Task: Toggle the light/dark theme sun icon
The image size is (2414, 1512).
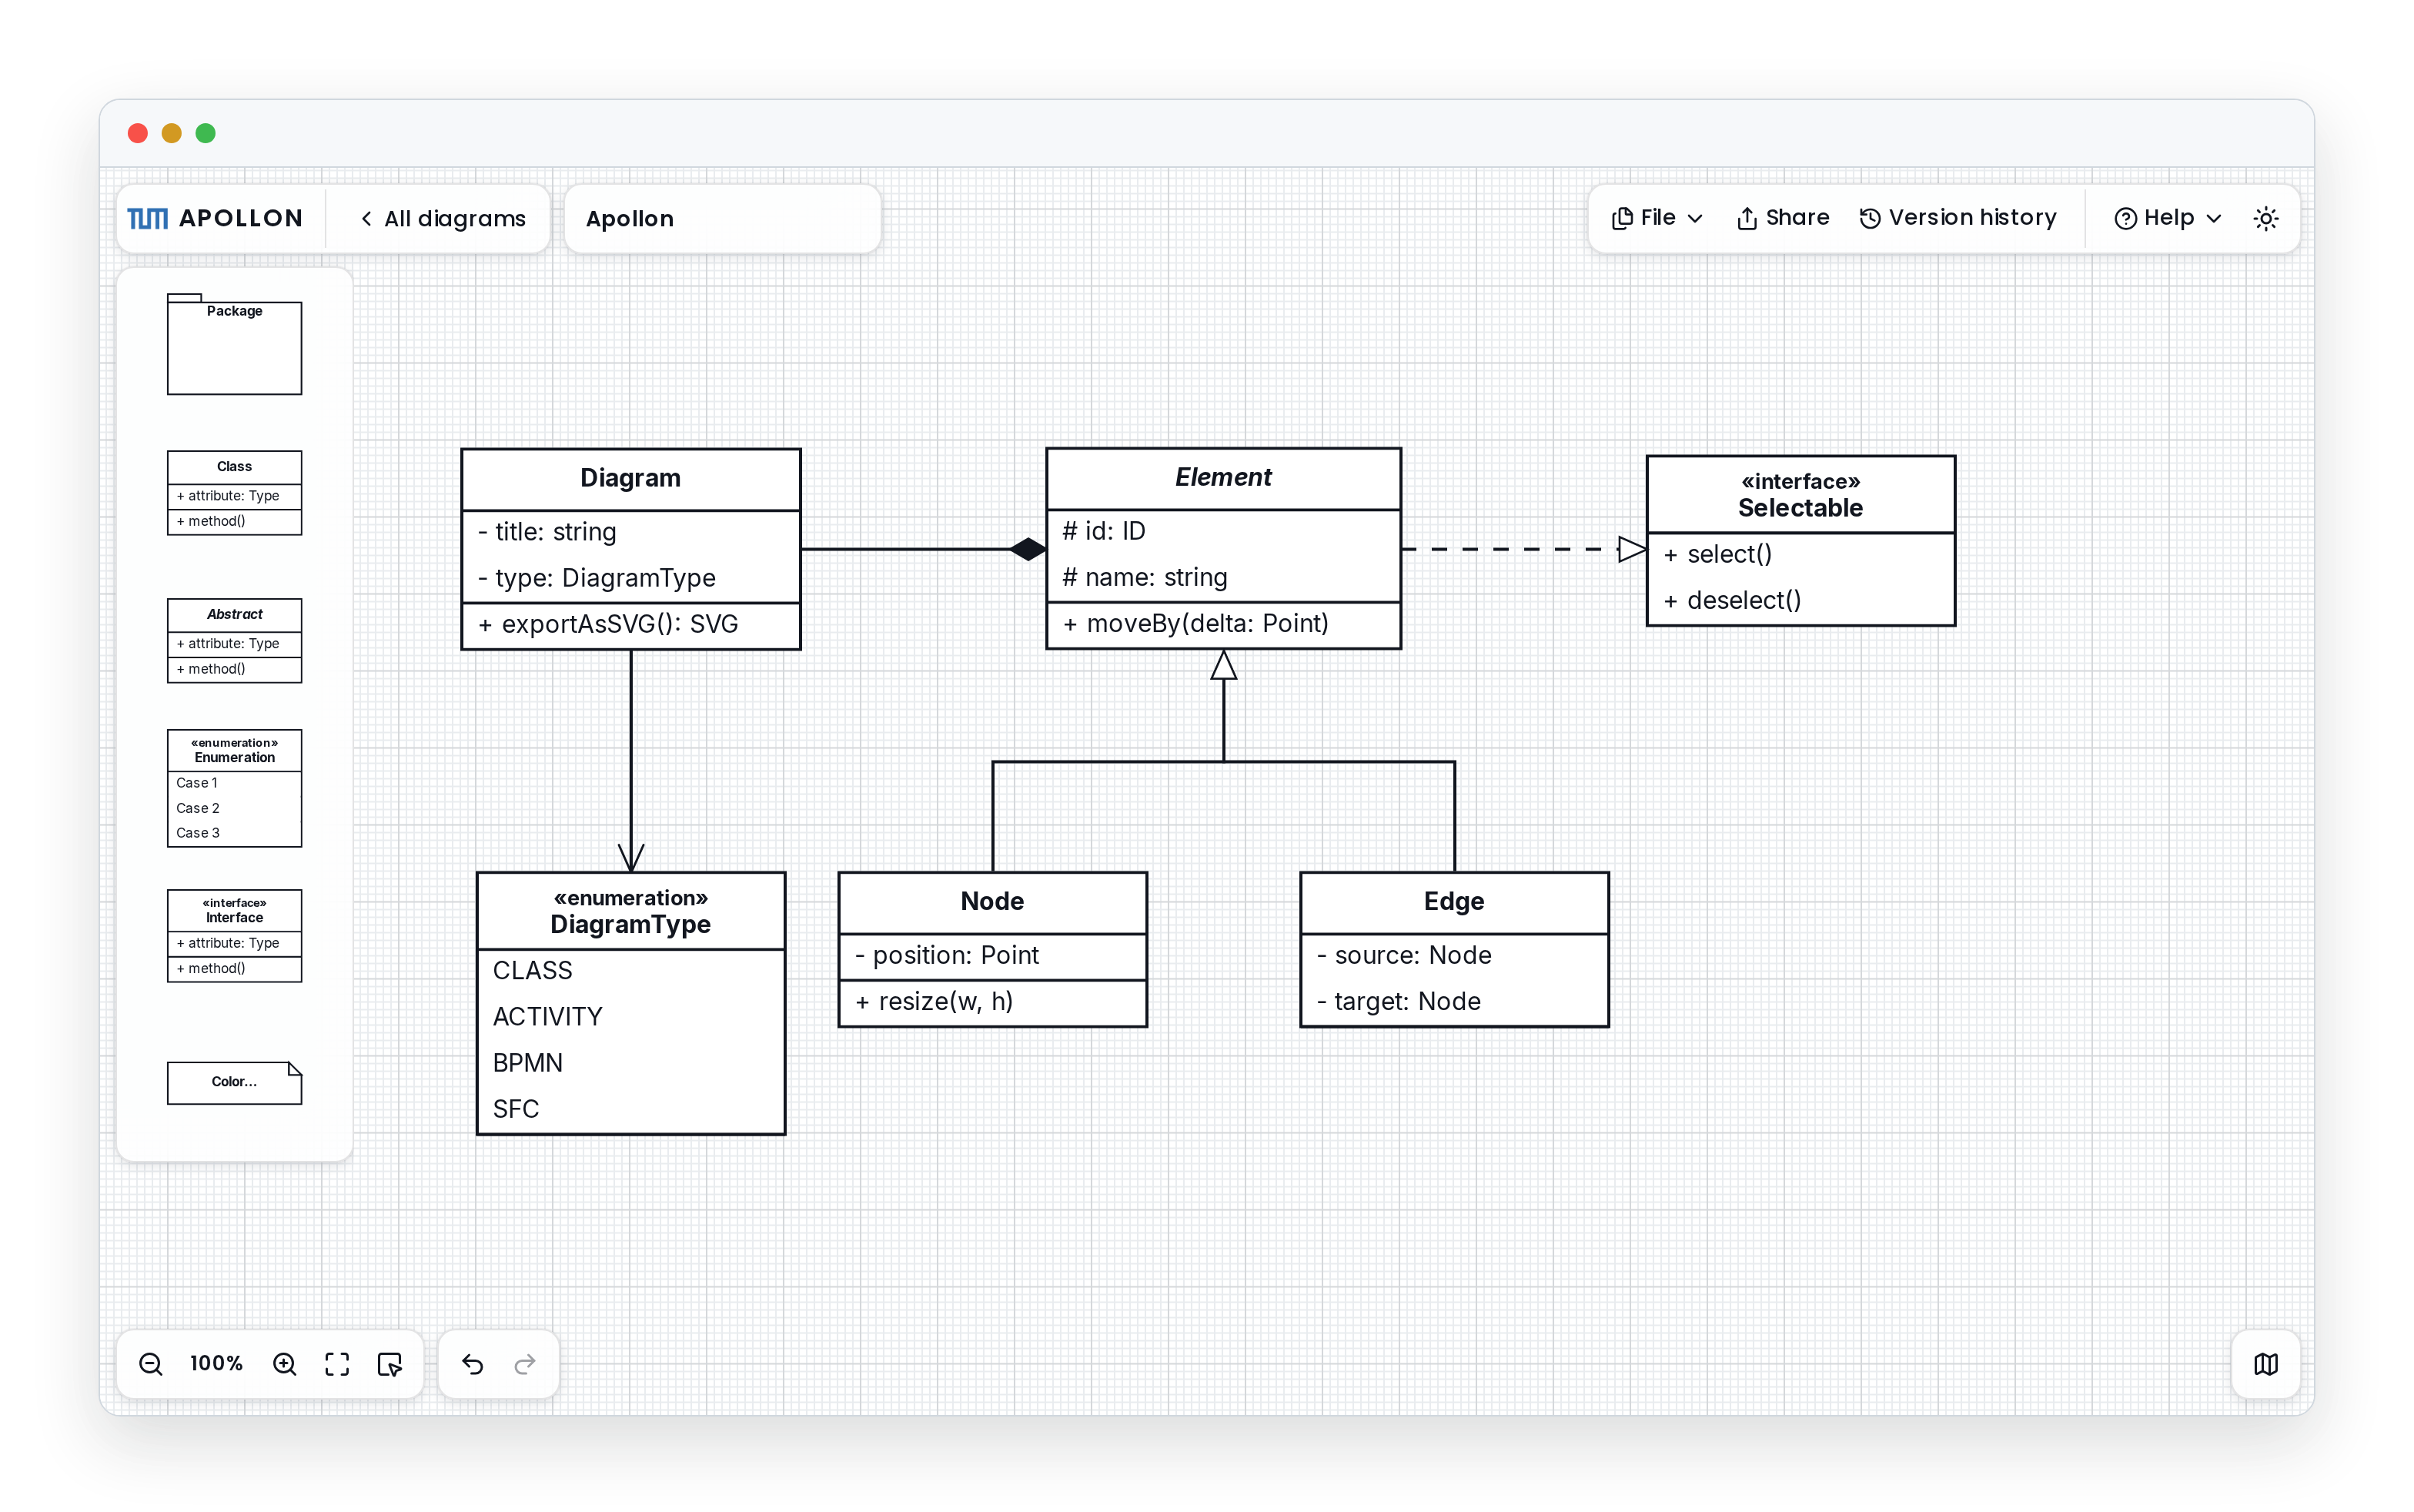Action: click(x=2266, y=218)
